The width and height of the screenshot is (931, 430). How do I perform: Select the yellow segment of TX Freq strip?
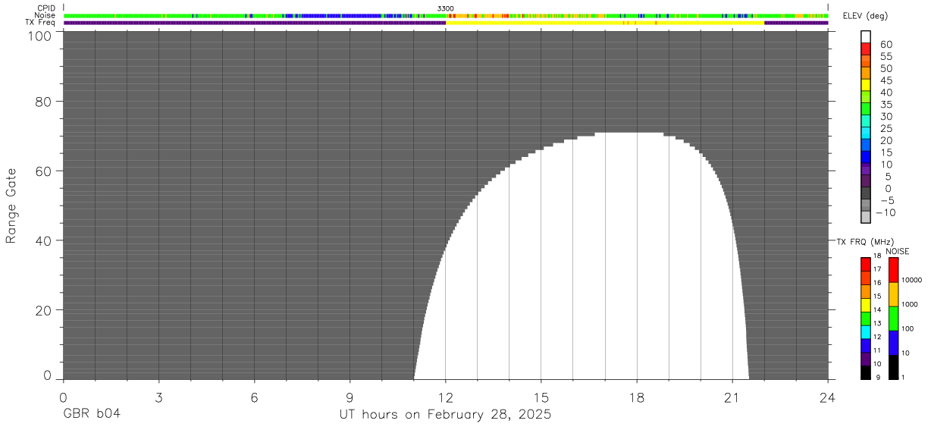pyautogui.click(x=605, y=23)
